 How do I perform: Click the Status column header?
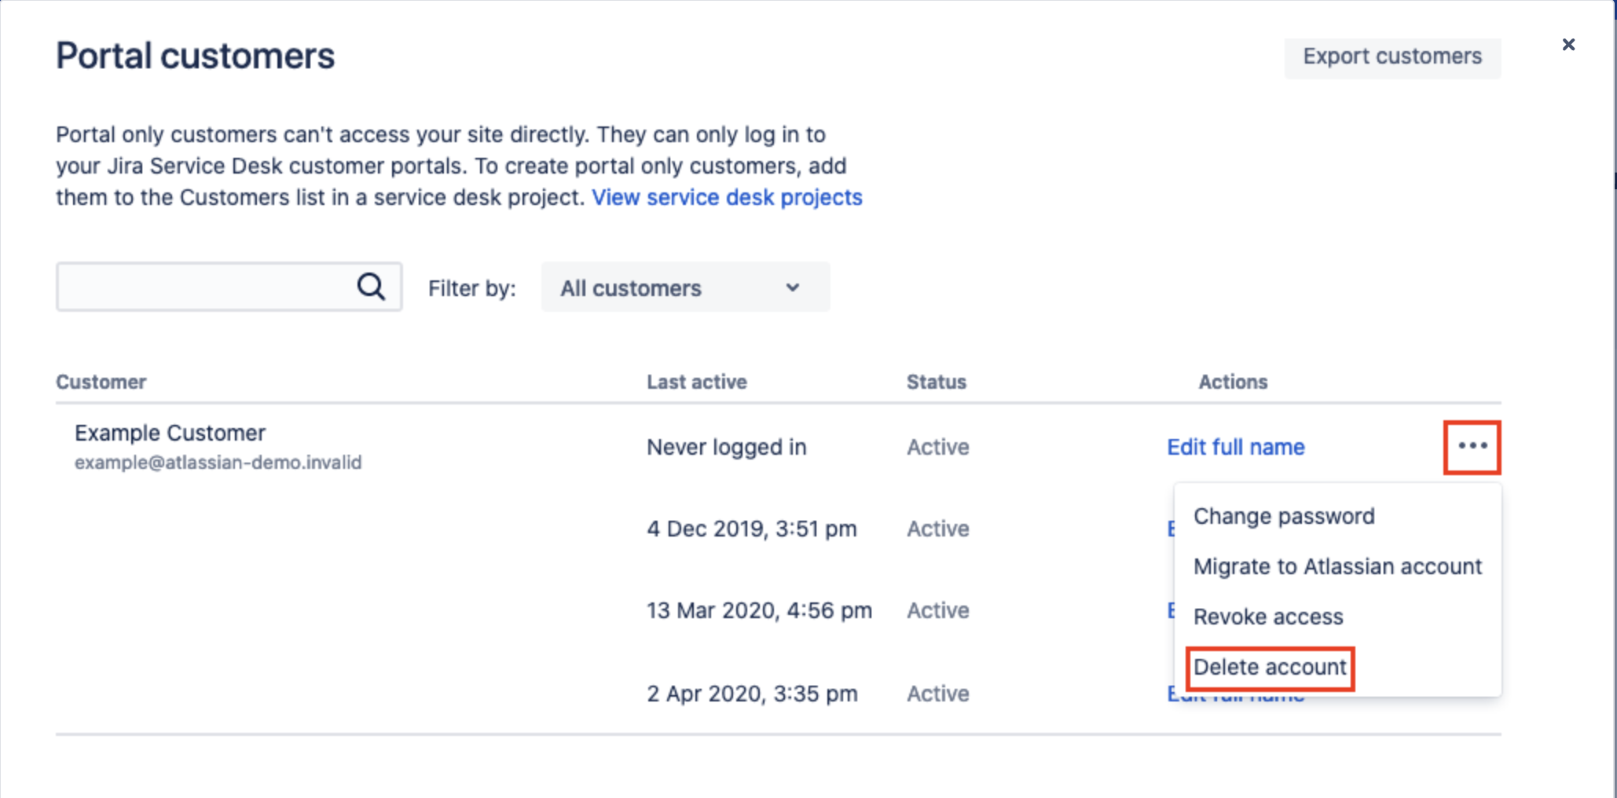pyautogui.click(x=936, y=382)
